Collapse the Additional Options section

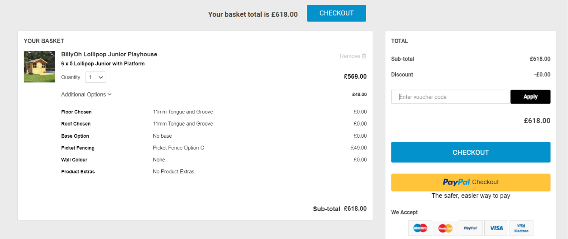coord(86,95)
